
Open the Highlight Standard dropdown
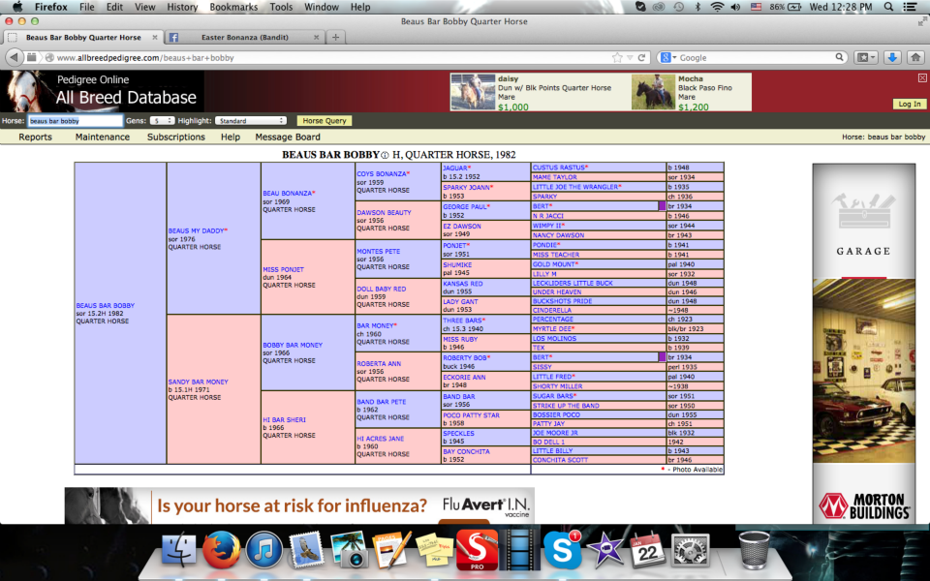[x=251, y=120]
